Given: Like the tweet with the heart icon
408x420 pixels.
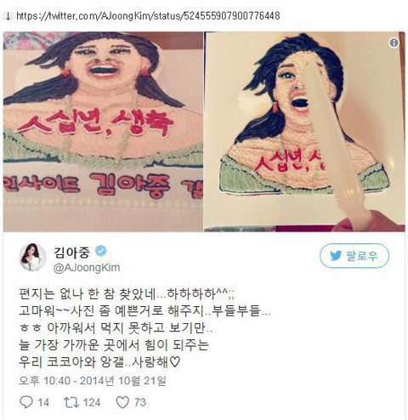Looking at the screenshot, I should 122,402.
